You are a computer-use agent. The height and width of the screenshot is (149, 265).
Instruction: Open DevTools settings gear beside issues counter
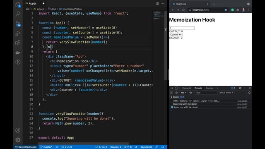pos(240,88)
